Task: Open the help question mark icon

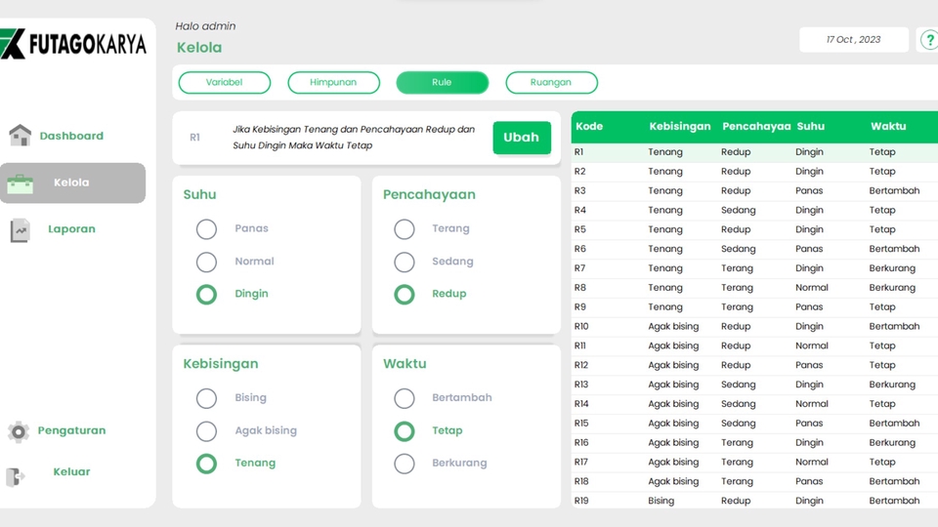Action: coord(929,40)
